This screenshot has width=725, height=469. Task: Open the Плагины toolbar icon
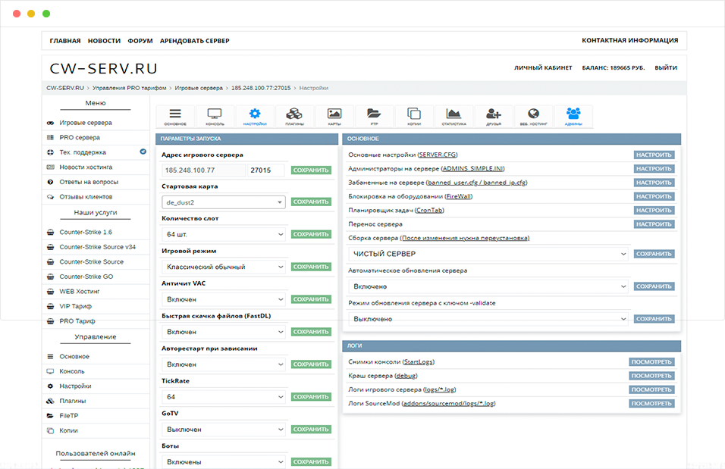point(294,116)
